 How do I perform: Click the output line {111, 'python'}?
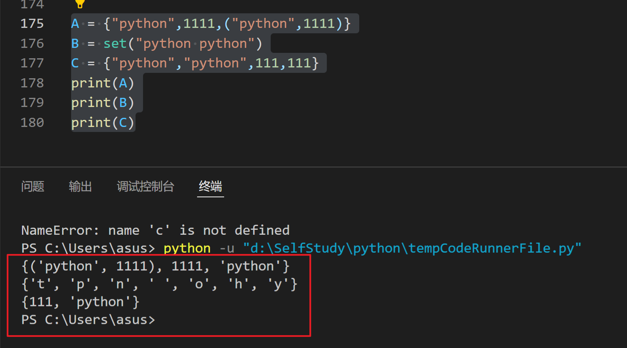click(x=80, y=301)
